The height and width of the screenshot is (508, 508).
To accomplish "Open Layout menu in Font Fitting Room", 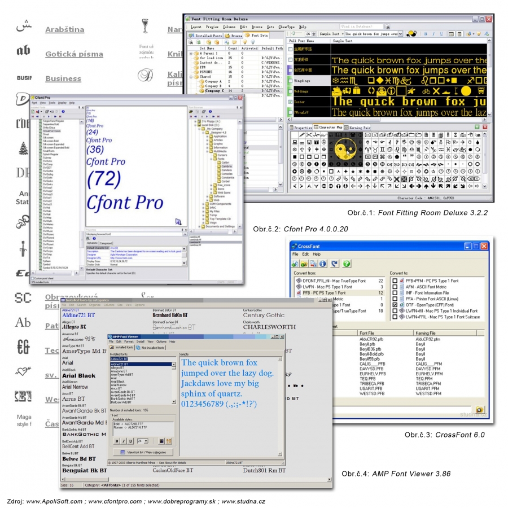I will point(196,27).
